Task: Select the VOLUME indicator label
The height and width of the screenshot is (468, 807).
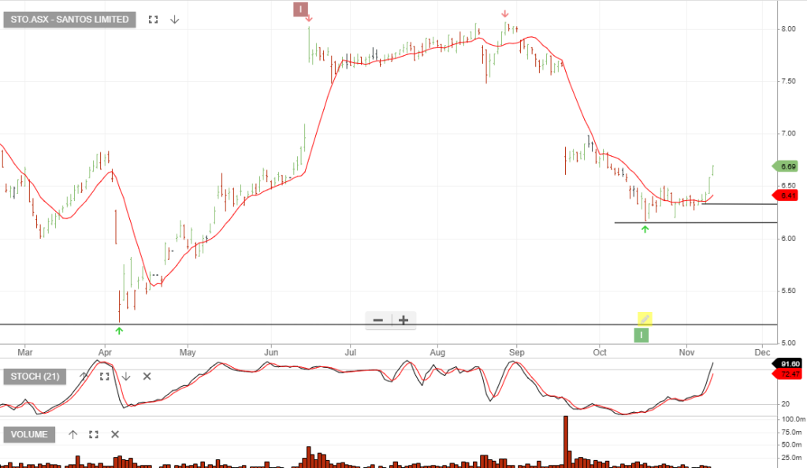Action: click(30, 434)
